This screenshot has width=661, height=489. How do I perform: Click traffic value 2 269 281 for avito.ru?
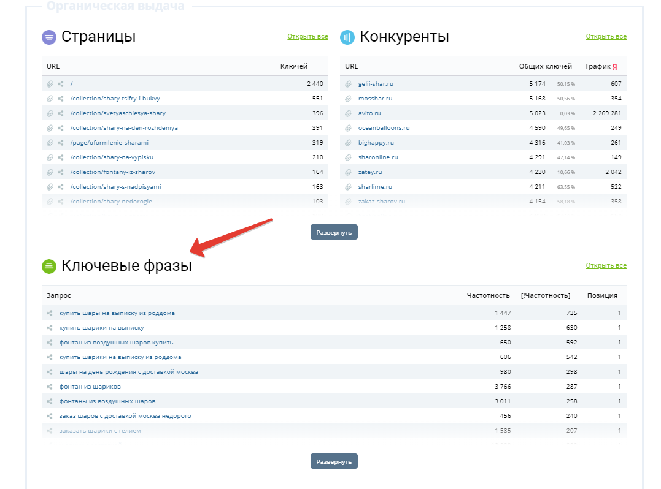(607, 113)
